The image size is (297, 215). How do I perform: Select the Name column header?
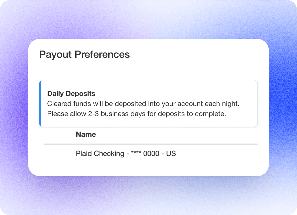[x=86, y=134]
